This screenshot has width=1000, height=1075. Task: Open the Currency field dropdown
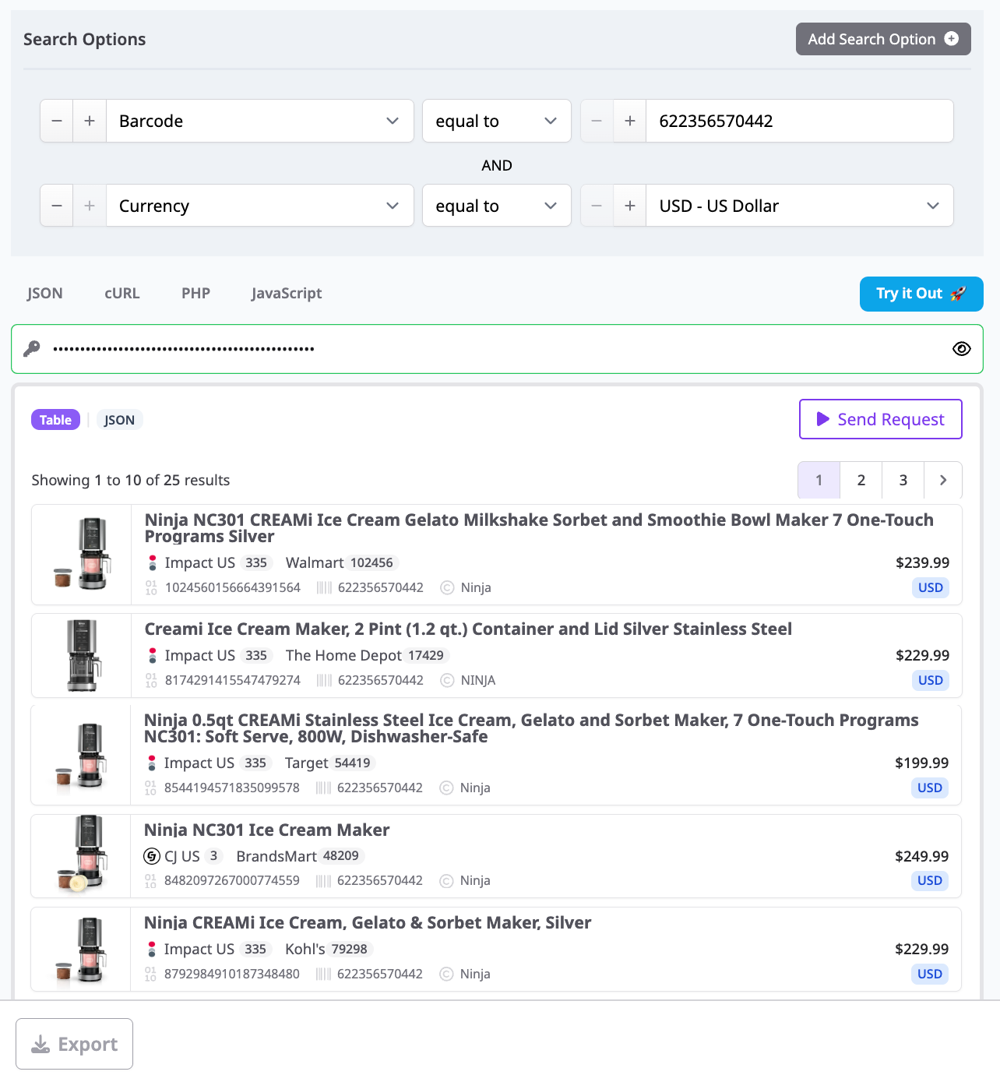click(x=260, y=206)
